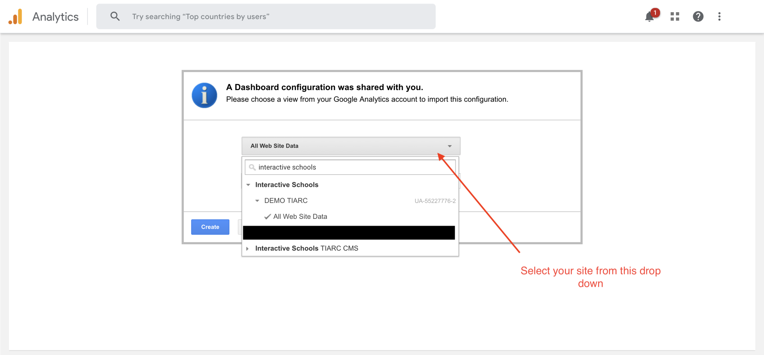The height and width of the screenshot is (355, 764).
Task: Collapse the DEMO TIARC property
Action: click(257, 201)
